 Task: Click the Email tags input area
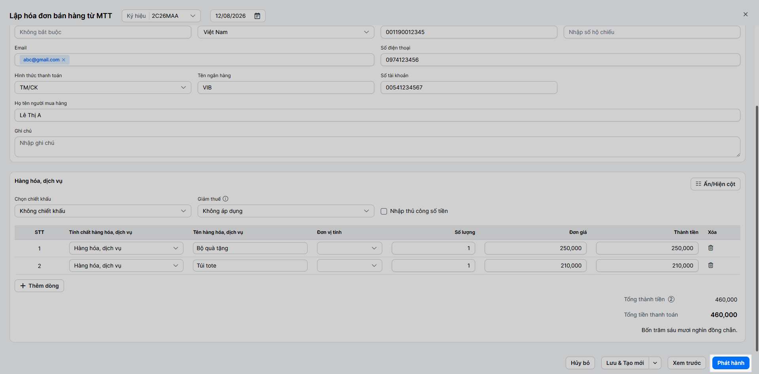[x=194, y=60]
